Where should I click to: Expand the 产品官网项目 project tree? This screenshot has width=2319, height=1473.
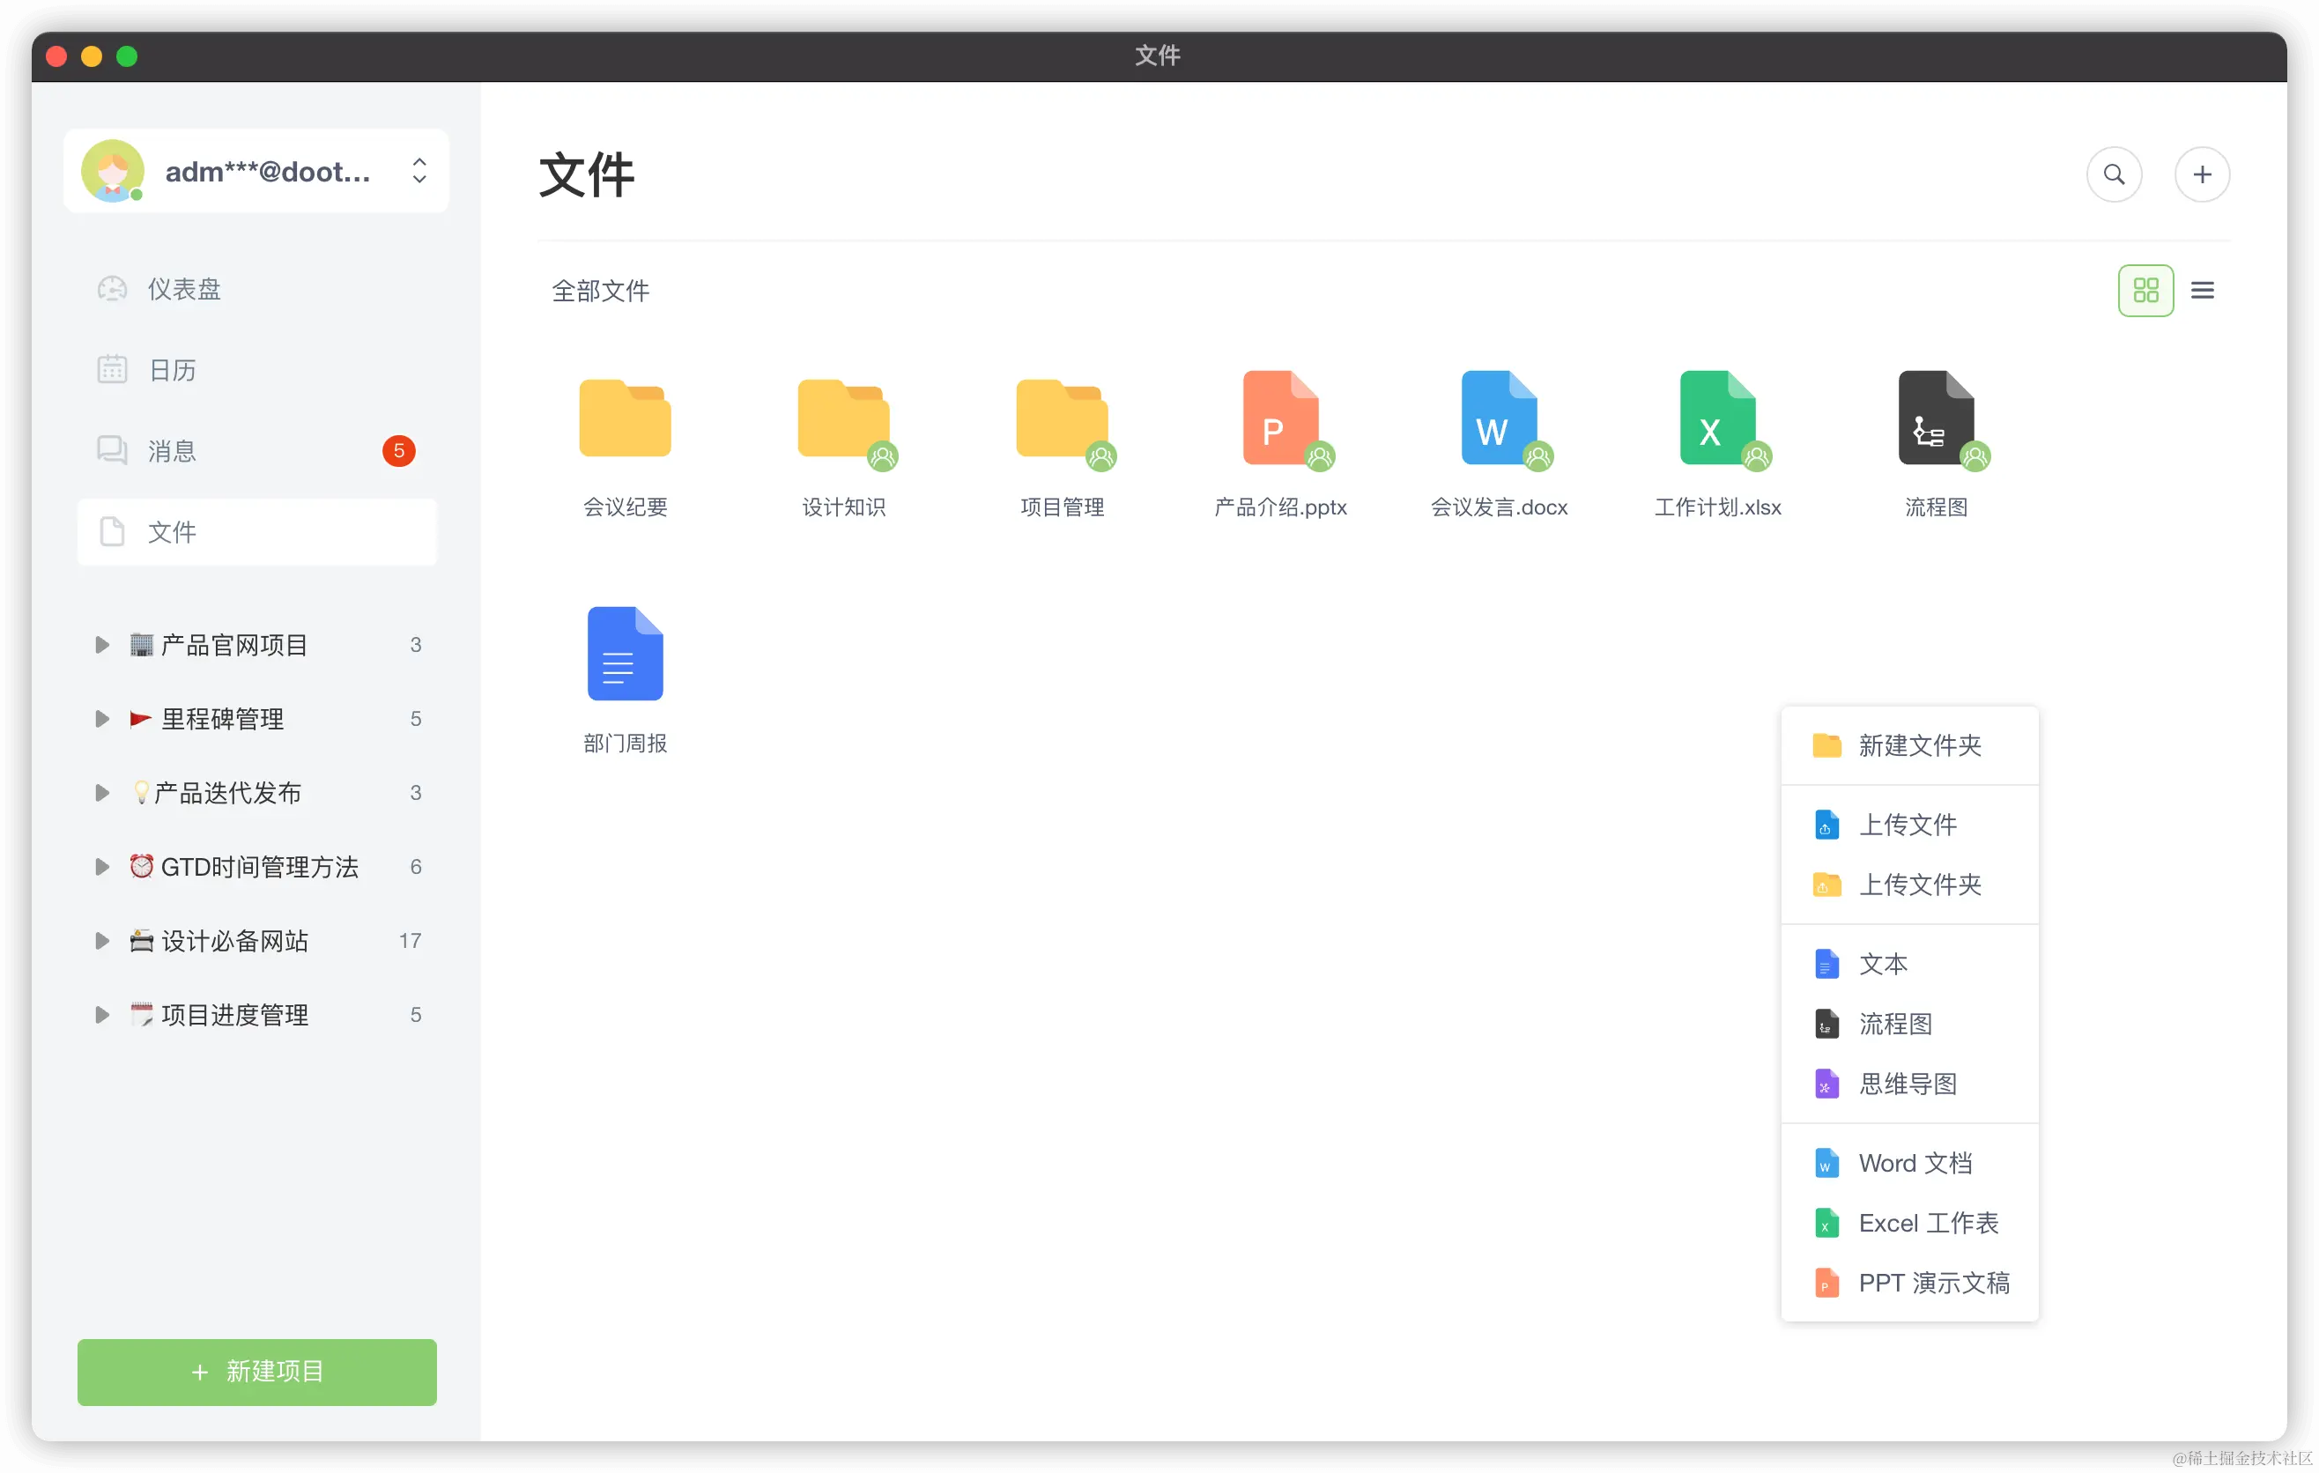(101, 645)
